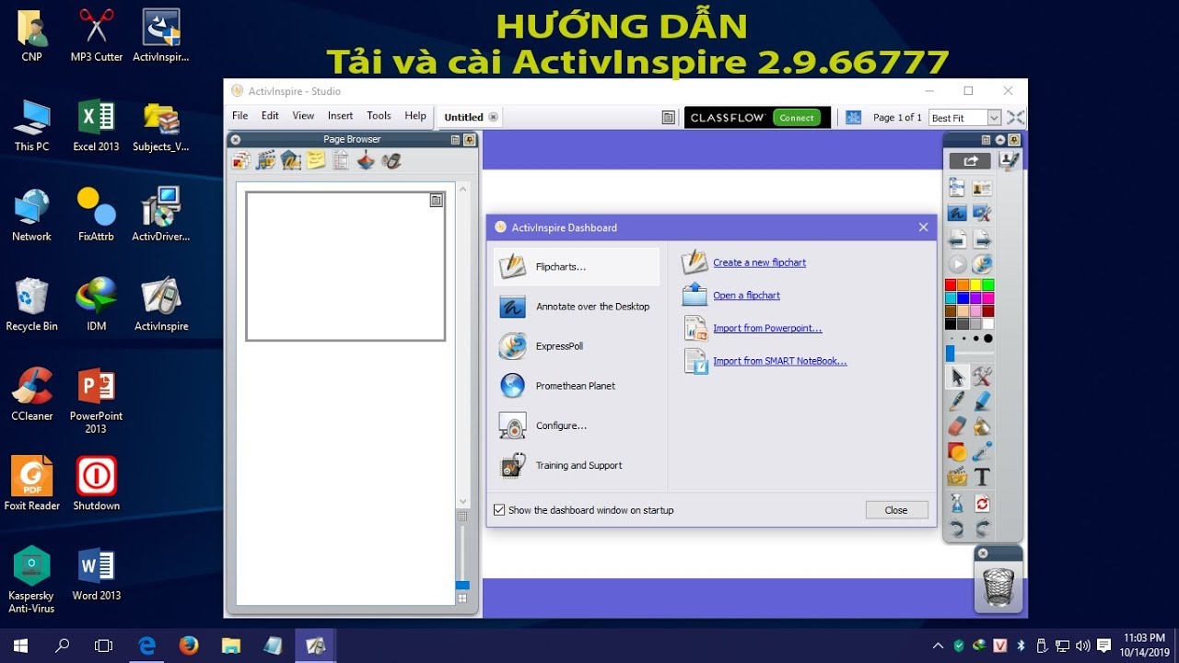Click the Redo arrow in toolbox

[x=983, y=529]
